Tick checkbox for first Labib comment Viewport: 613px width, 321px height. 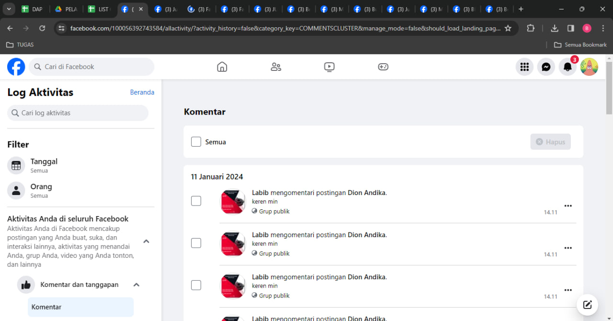tap(196, 201)
